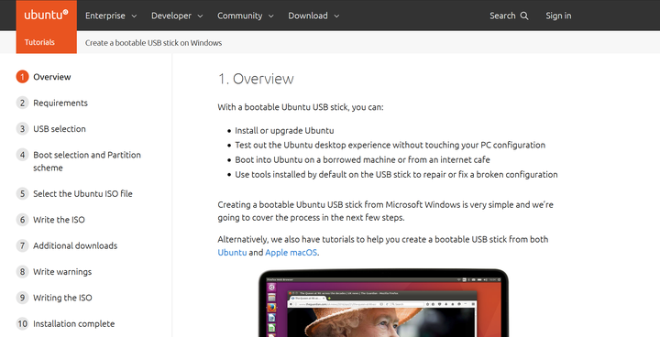Click Sign in
Viewport: 660px width, 337px height.
pos(558,16)
